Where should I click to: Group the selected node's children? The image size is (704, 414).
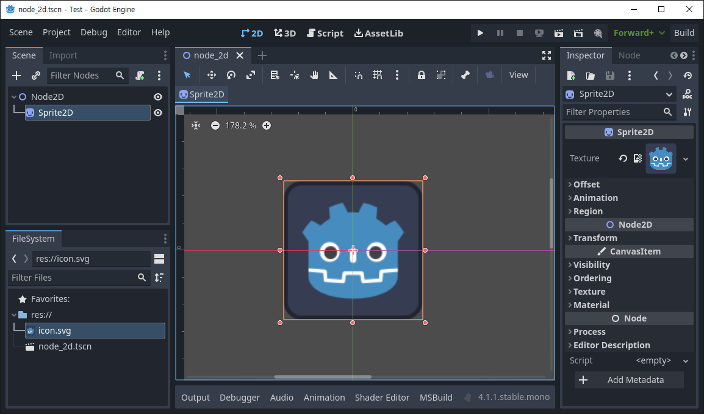(441, 75)
